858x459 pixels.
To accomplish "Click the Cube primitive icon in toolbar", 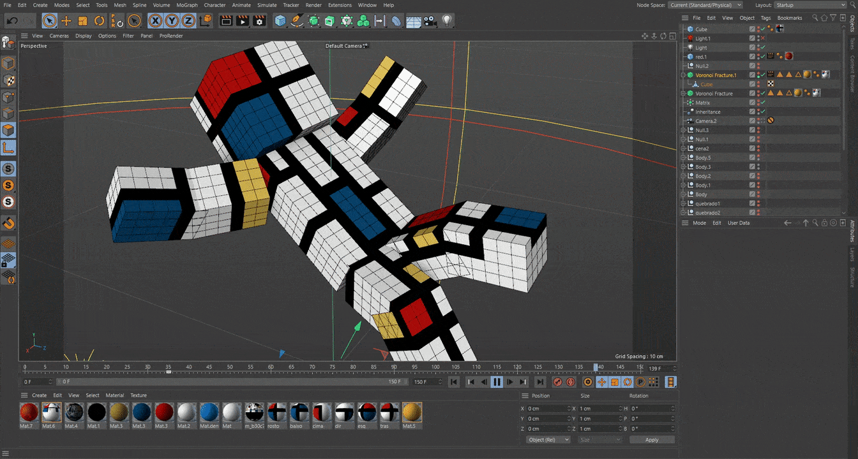I will [x=280, y=21].
